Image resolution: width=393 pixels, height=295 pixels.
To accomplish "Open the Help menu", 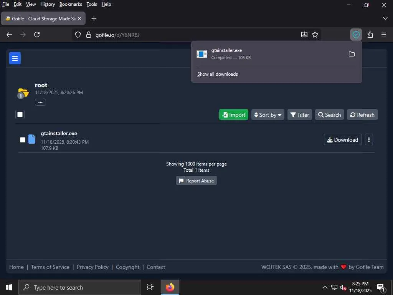I will 106,4.
